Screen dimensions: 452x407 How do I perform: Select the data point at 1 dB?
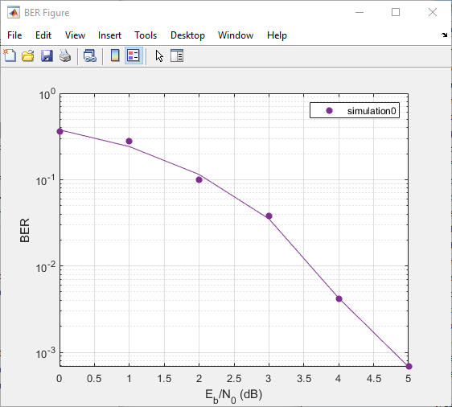point(129,141)
